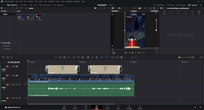Click the DIM audio button
Image resolution: width=204 pixels, height=110 pixels.
pos(193,57)
